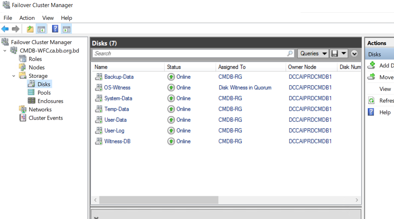Click the Temp-Data disk icon

coord(99,109)
